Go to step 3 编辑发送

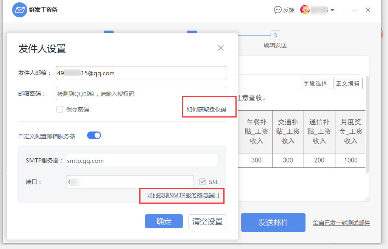point(275,36)
